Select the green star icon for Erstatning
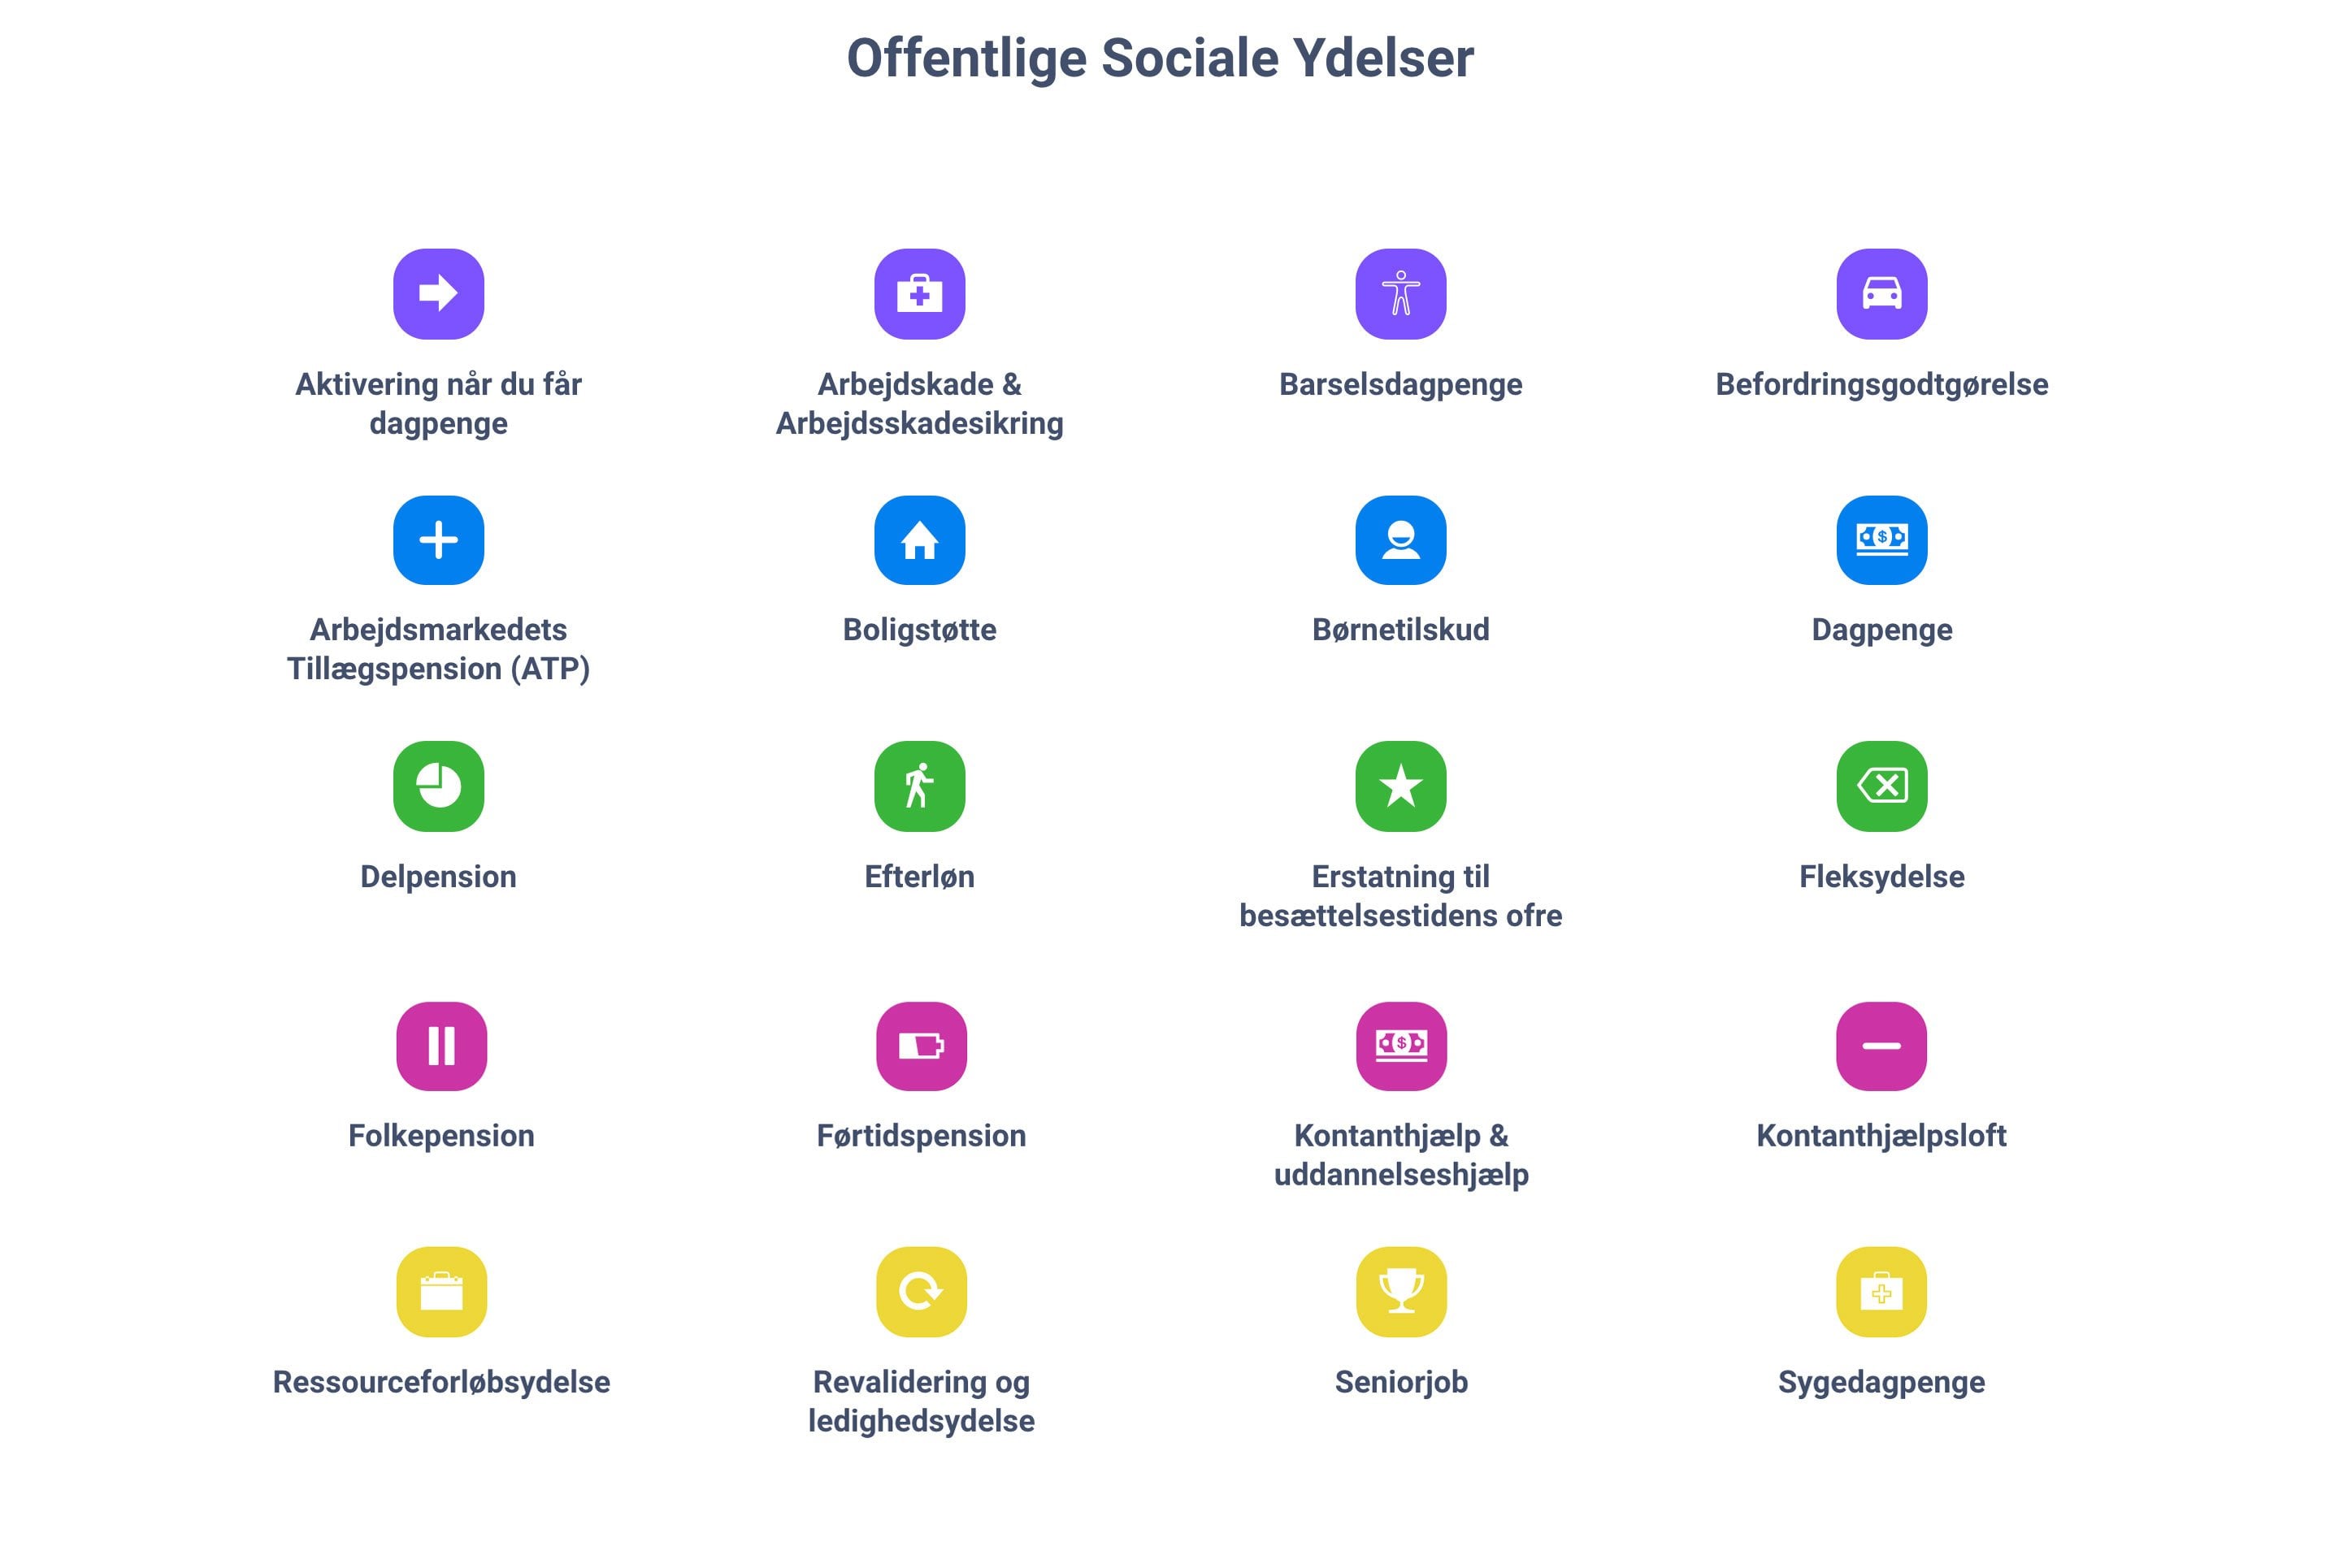Viewport: 2326px width, 1568px height. click(x=1400, y=786)
